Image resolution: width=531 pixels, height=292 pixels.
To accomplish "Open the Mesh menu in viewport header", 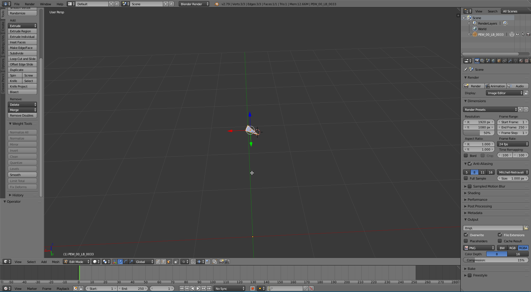I will pyautogui.click(x=56, y=262).
